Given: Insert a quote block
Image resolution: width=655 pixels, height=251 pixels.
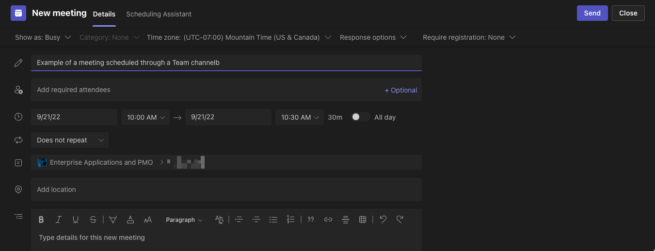Looking at the screenshot, I should pos(311,220).
